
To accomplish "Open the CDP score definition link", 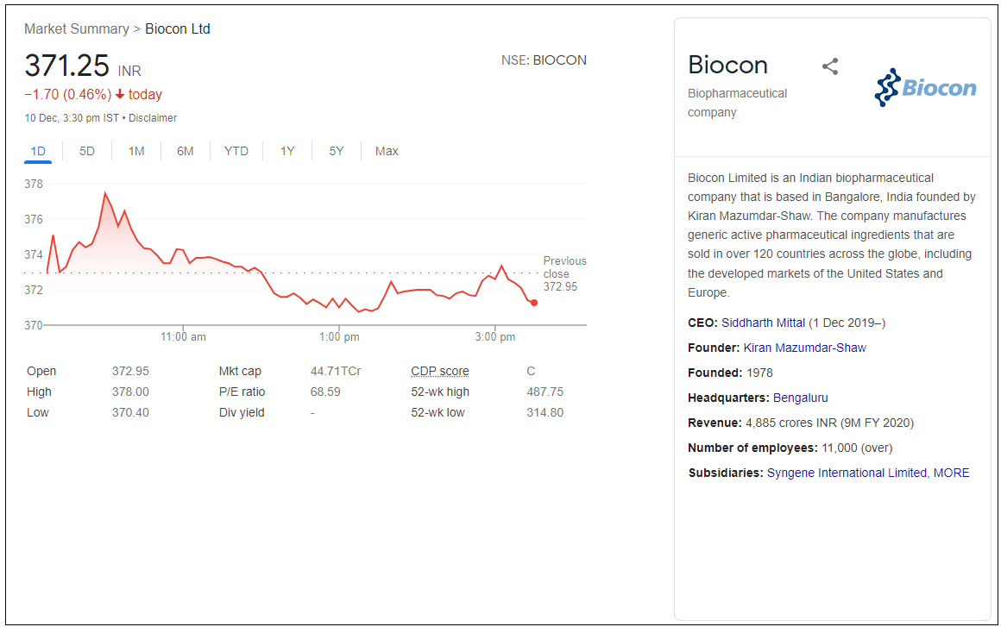I will click(440, 371).
